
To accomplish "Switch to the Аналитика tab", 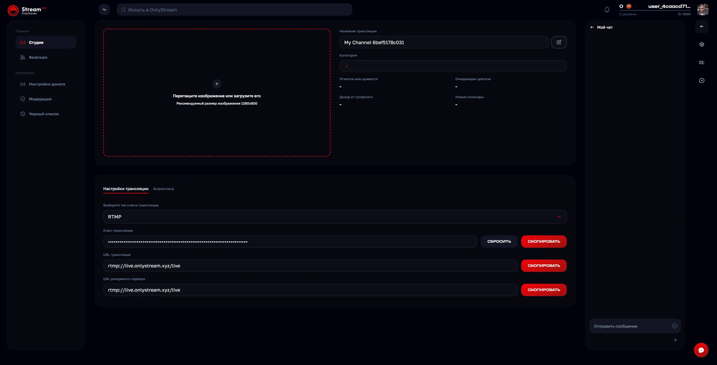I will tap(163, 189).
